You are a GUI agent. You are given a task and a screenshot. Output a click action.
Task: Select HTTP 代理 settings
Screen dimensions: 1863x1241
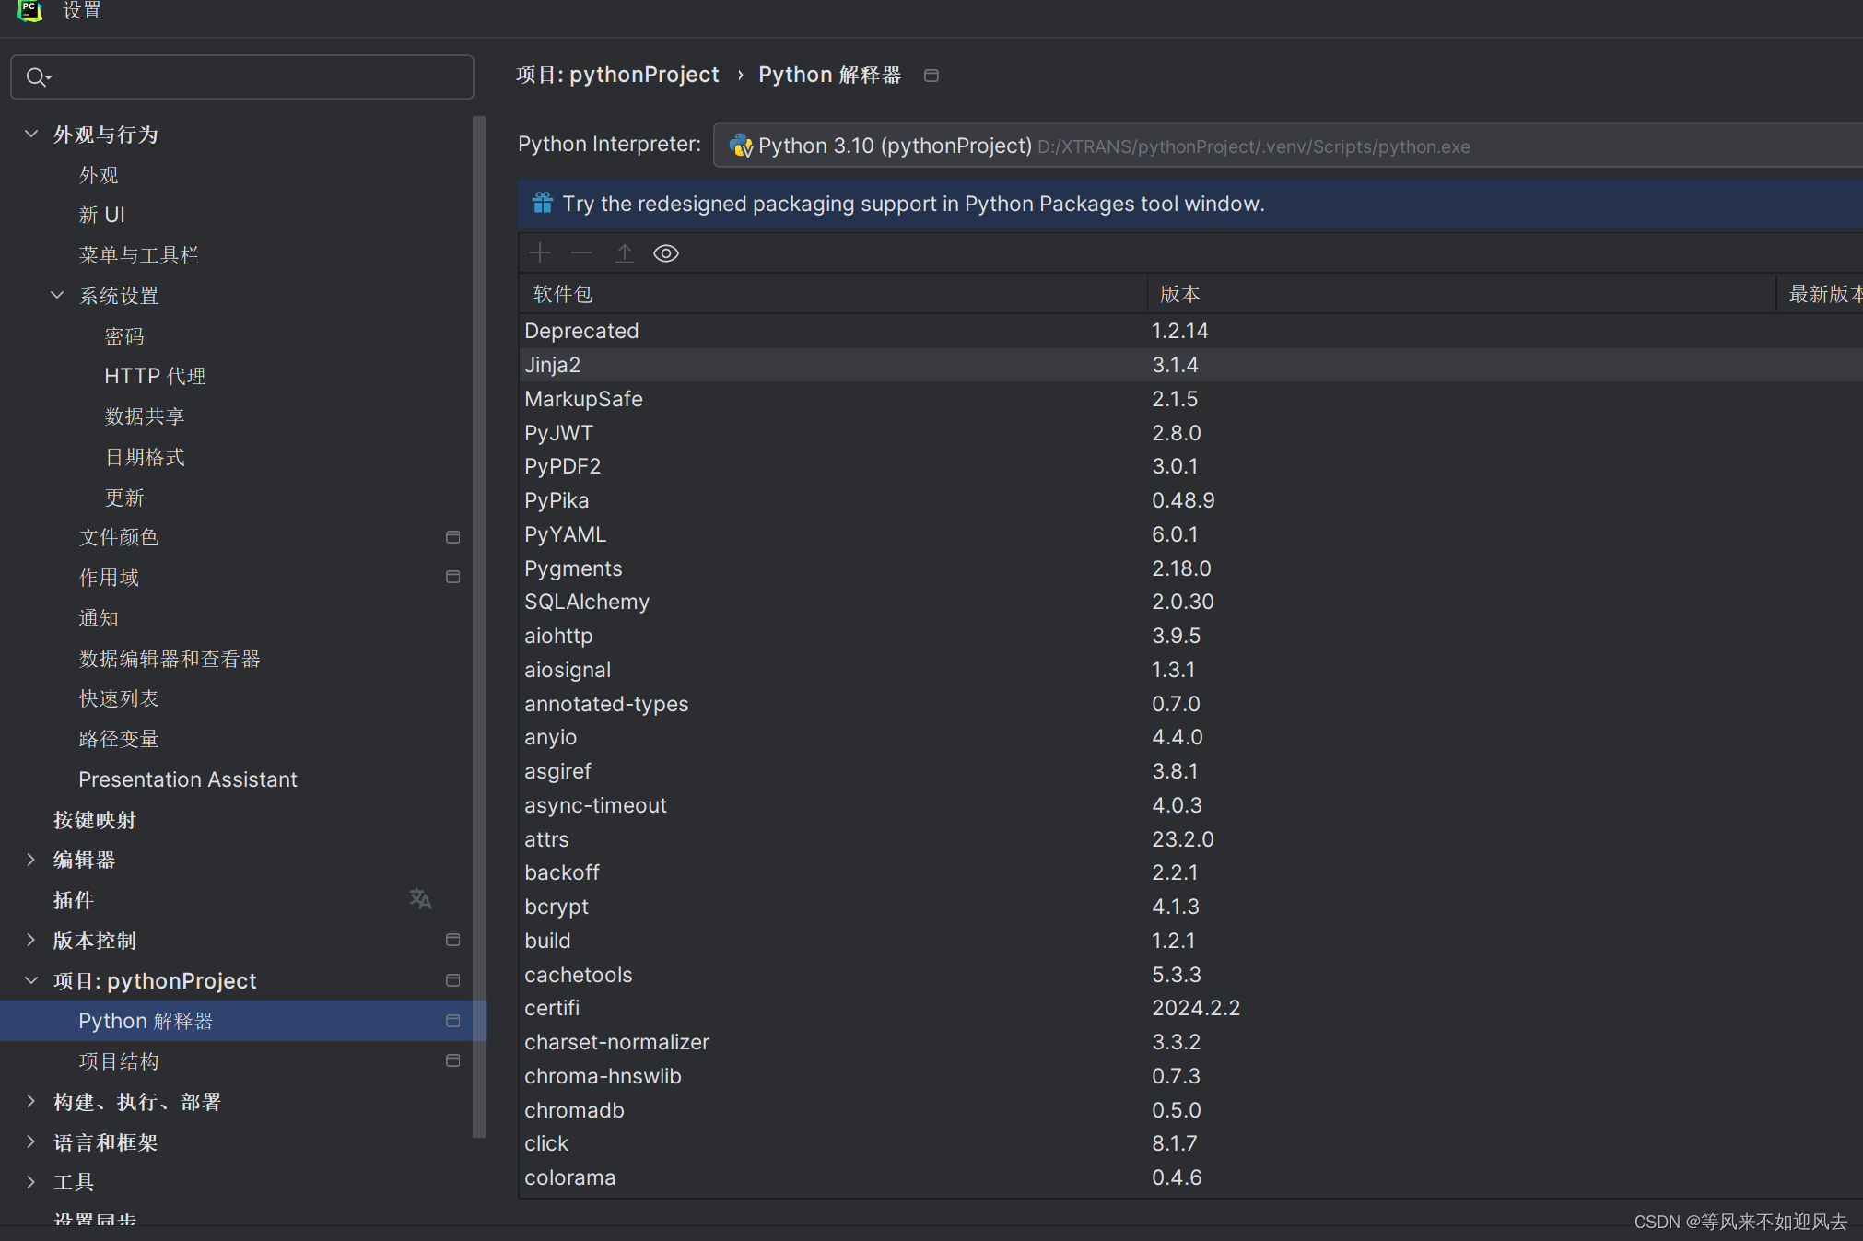[x=155, y=376]
